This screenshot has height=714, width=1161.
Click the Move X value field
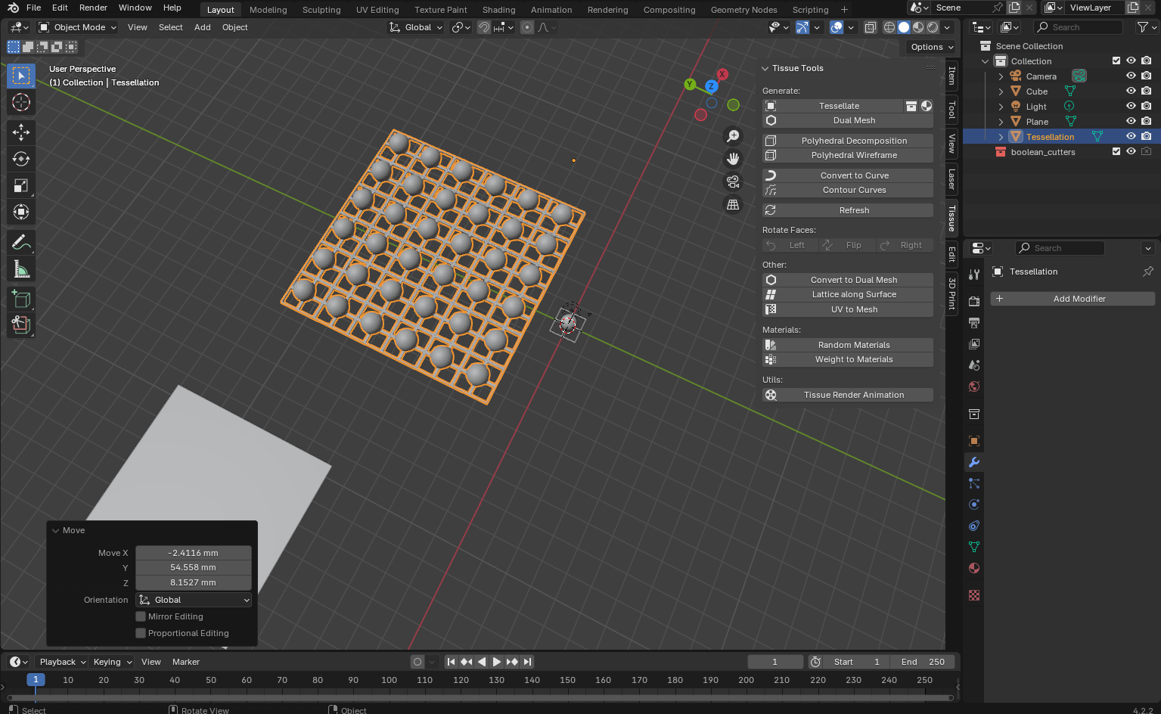[x=194, y=553]
